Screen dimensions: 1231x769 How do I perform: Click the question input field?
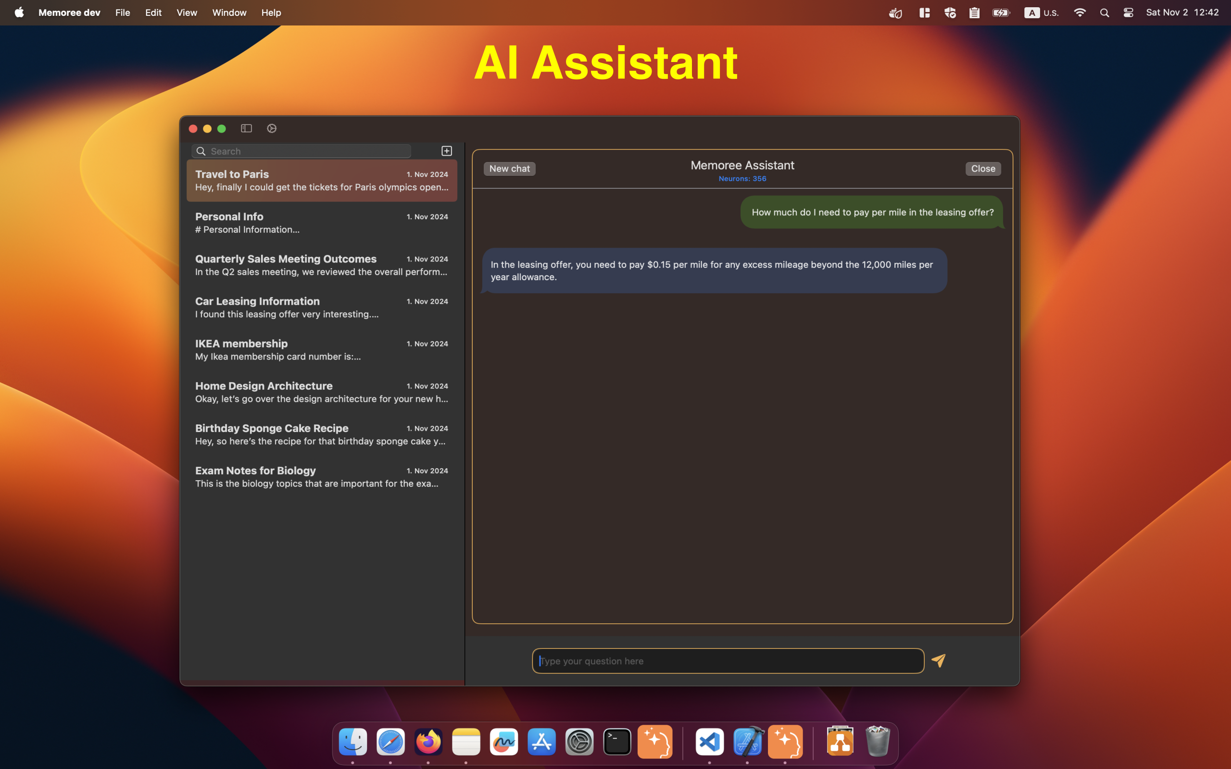point(728,661)
